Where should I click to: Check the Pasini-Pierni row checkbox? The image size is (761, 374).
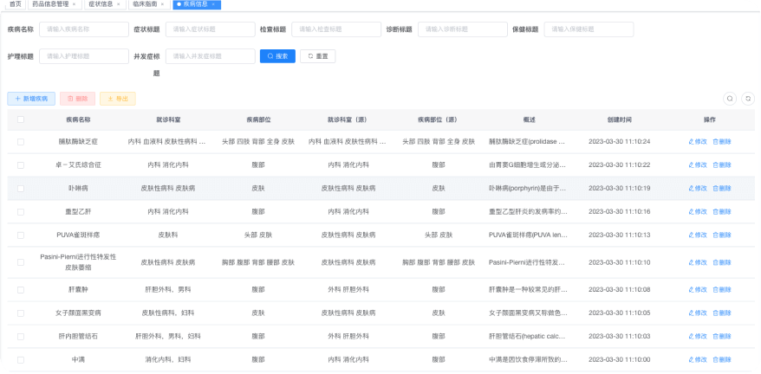(21, 262)
